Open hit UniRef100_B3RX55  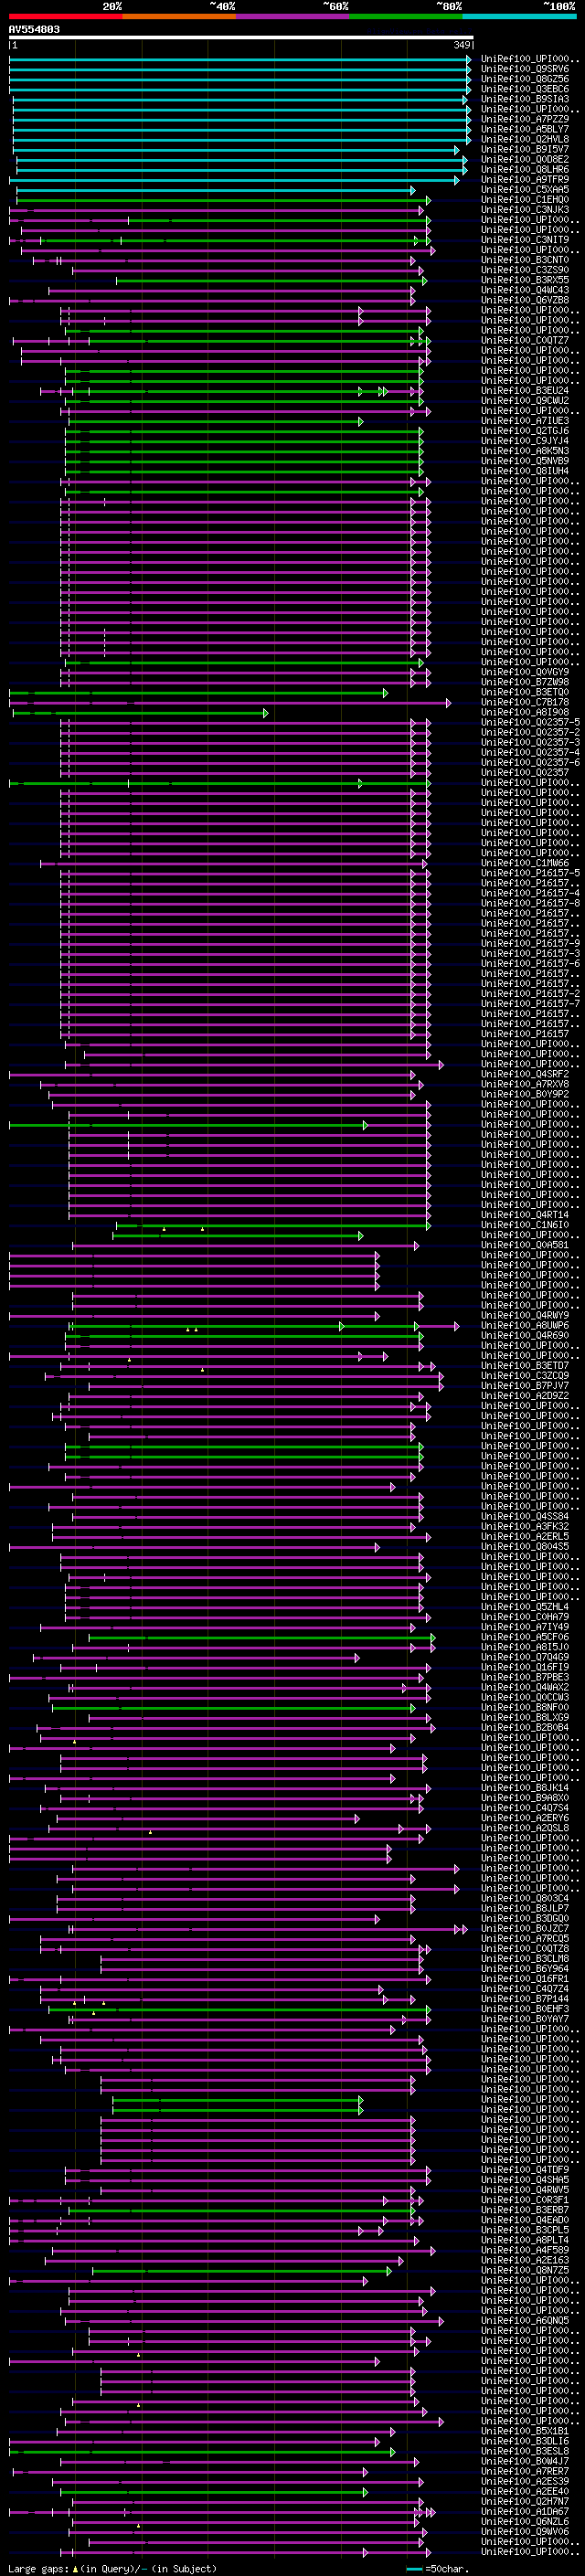pyautogui.click(x=525, y=280)
